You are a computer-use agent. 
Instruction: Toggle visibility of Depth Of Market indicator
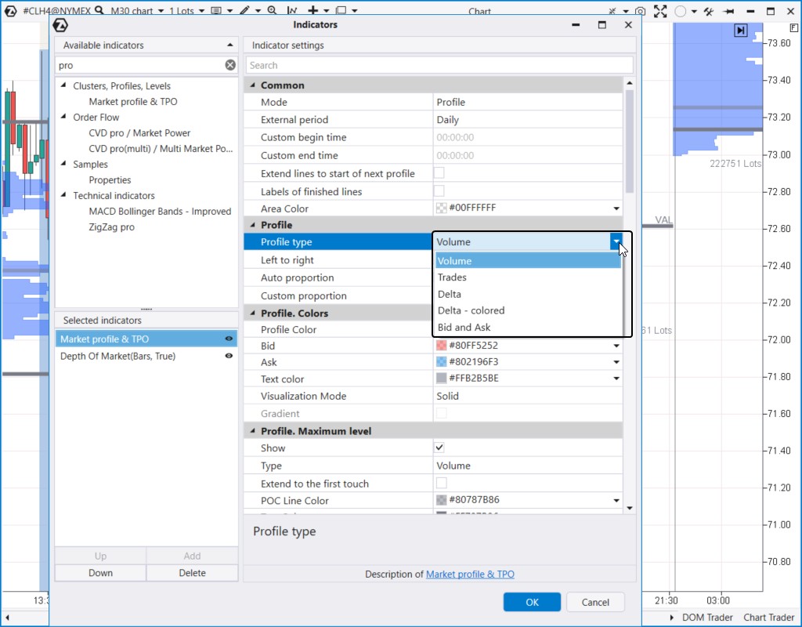[229, 356]
